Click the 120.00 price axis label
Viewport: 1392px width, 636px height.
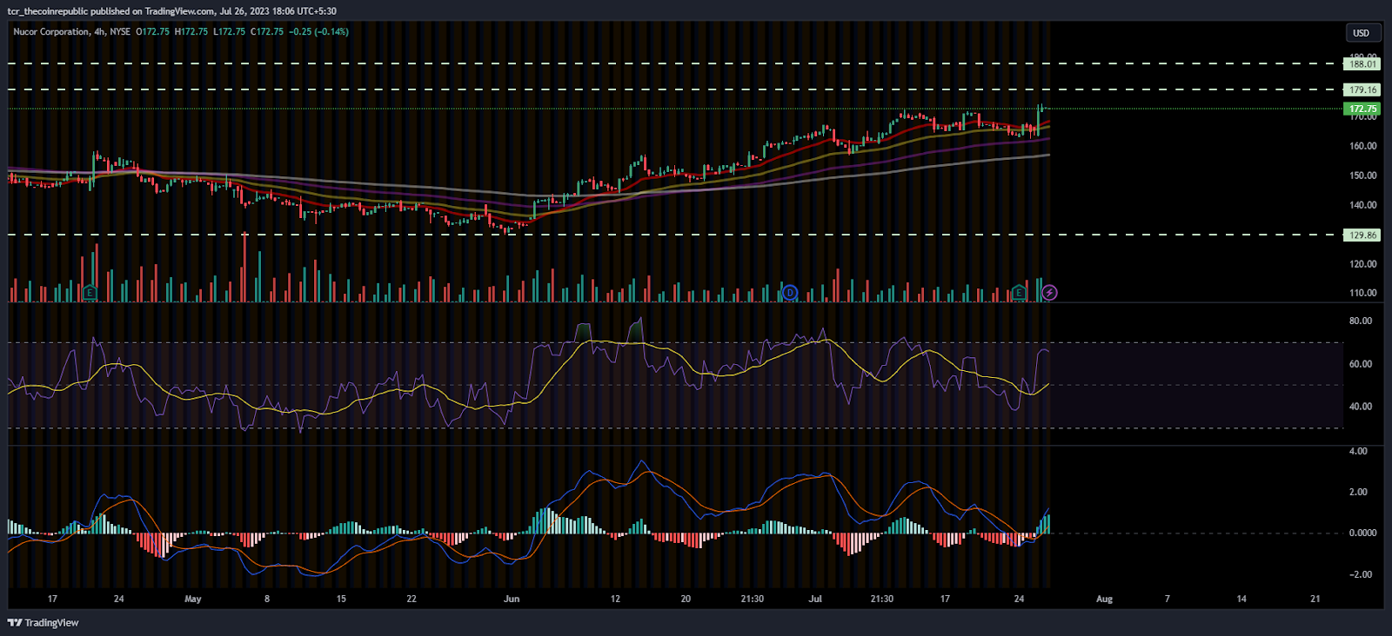pyautogui.click(x=1362, y=264)
